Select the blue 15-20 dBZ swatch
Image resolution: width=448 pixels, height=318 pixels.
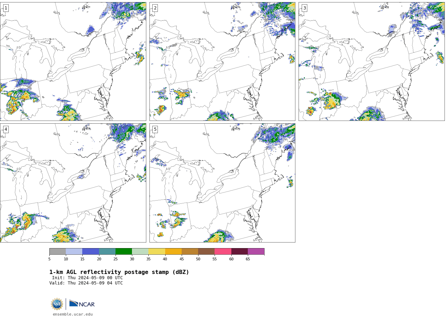91,252
